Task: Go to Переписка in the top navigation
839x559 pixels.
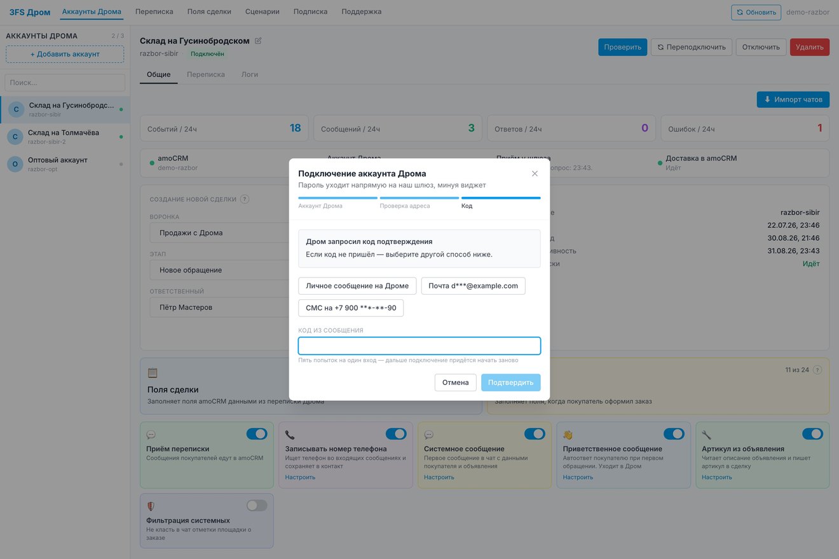Action: pos(154,11)
